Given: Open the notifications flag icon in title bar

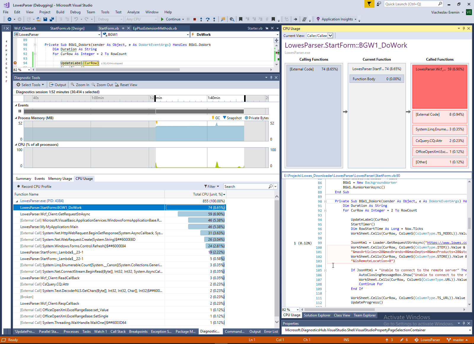Looking at the screenshot, I should click(x=369, y=4).
